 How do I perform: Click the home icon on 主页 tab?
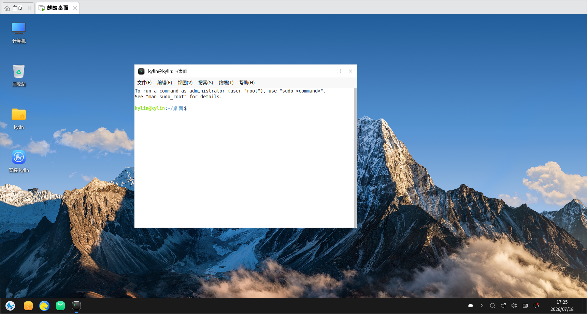(x=7, y=8)
